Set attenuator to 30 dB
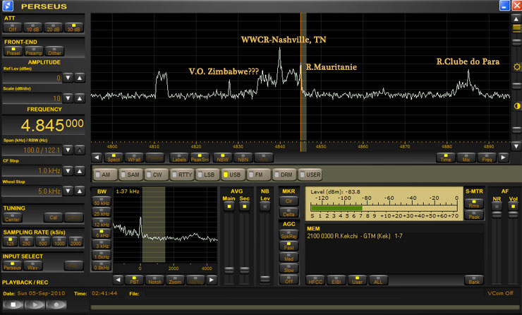 click(74, 28)
